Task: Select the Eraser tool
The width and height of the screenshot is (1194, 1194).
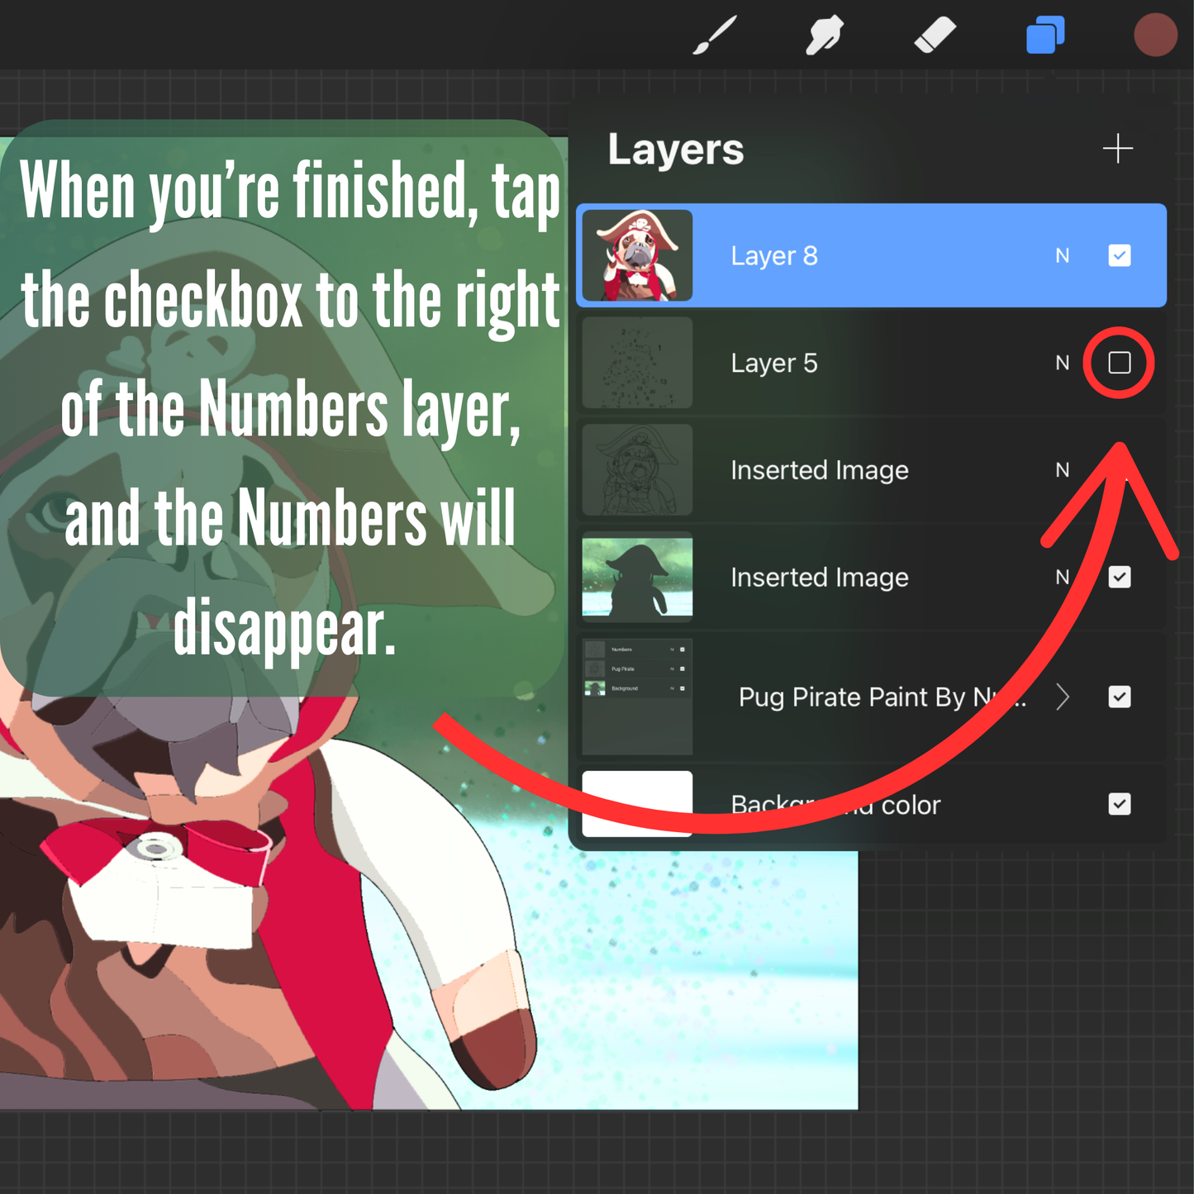Action: click(x=935, y=36)
